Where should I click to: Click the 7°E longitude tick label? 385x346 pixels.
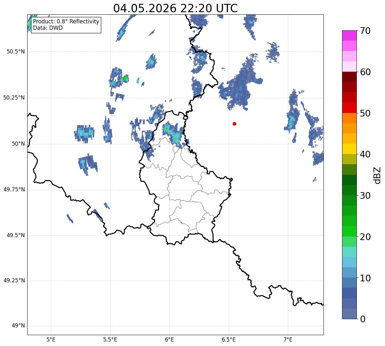click(288, 339)
